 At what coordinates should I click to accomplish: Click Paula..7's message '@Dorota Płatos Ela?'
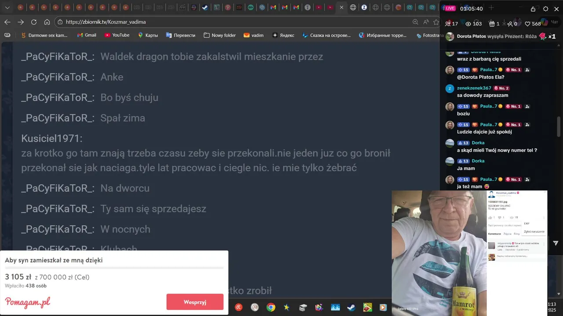480,77
